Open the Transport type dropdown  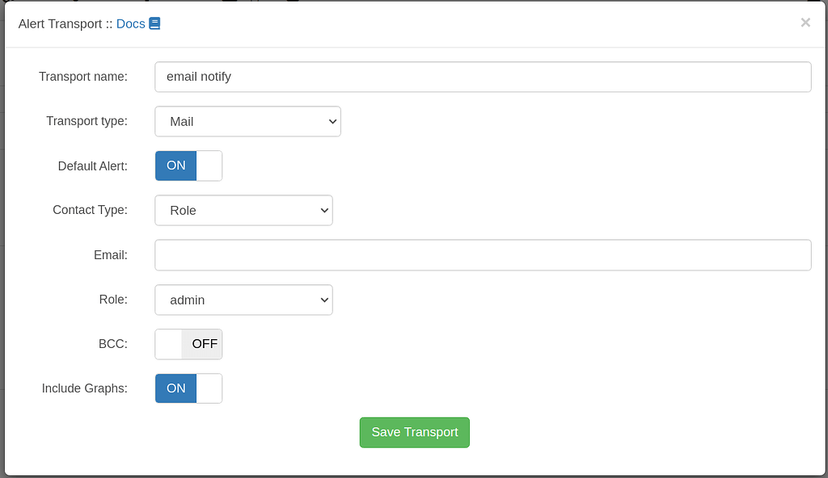(x=247, y=122)
